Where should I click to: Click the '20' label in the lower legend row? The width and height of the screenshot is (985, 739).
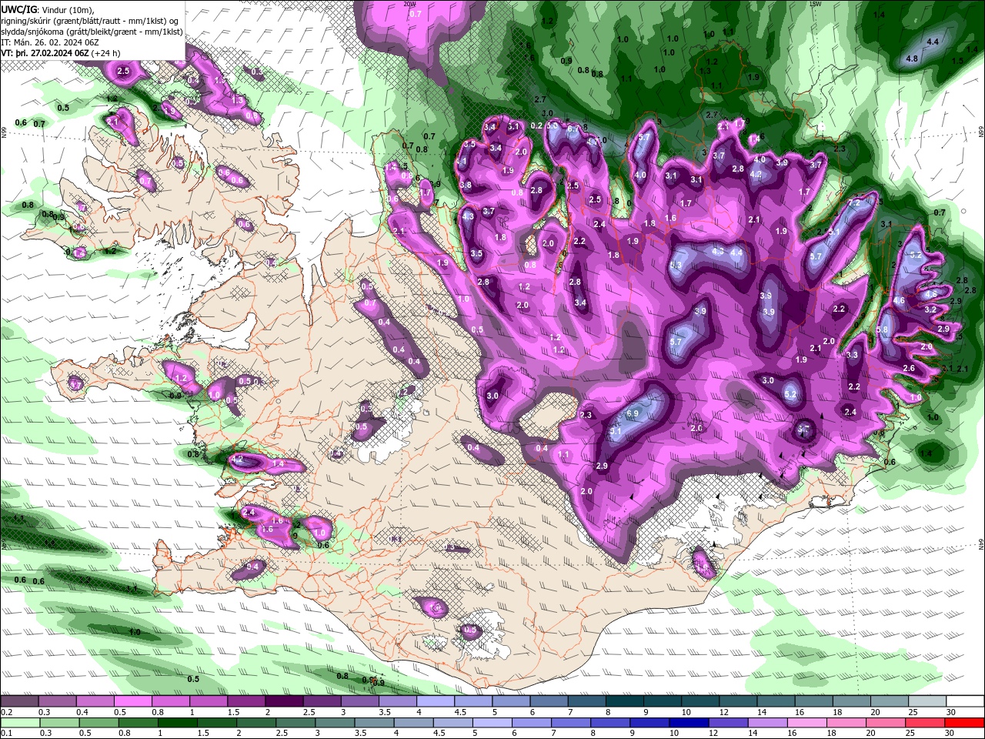[870, 734]
